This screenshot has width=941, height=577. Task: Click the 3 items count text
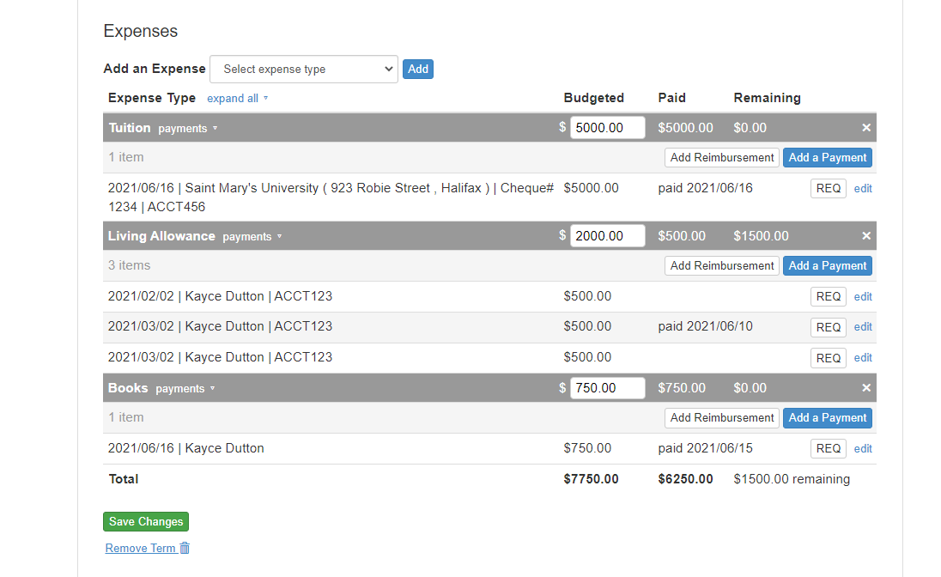pos(129,265)
